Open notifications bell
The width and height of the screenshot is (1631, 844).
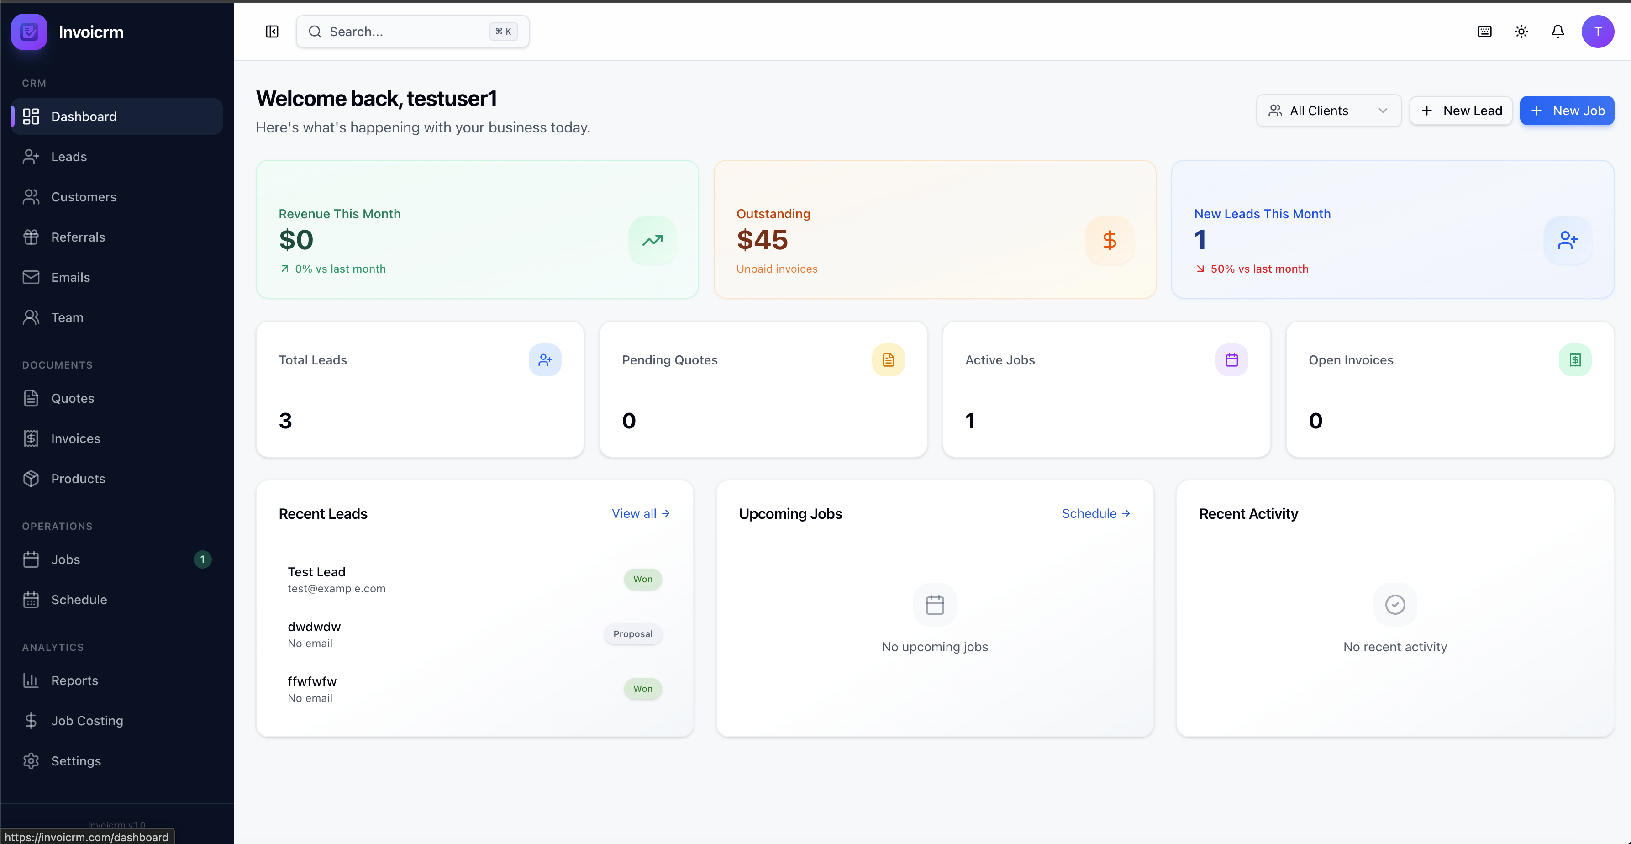1557,31
